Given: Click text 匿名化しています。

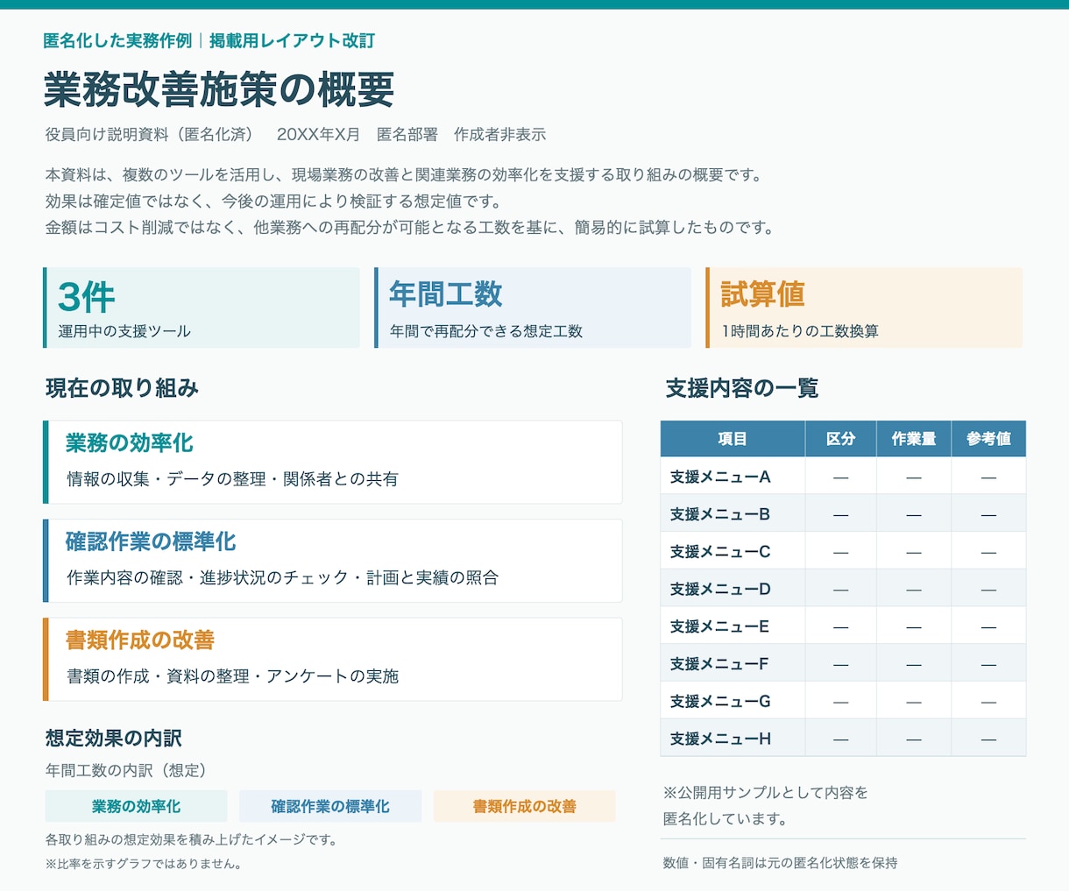Looking at the screenshot, I should 725,819.
